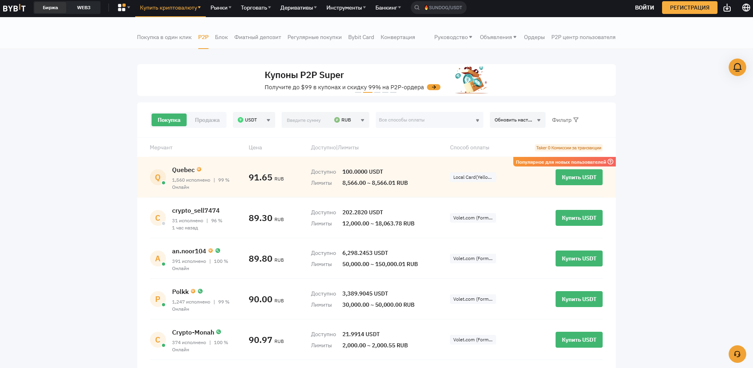Select the active orange banner carousel indicator
Viewport: 753px width, 368px height.
coord(368,92)
